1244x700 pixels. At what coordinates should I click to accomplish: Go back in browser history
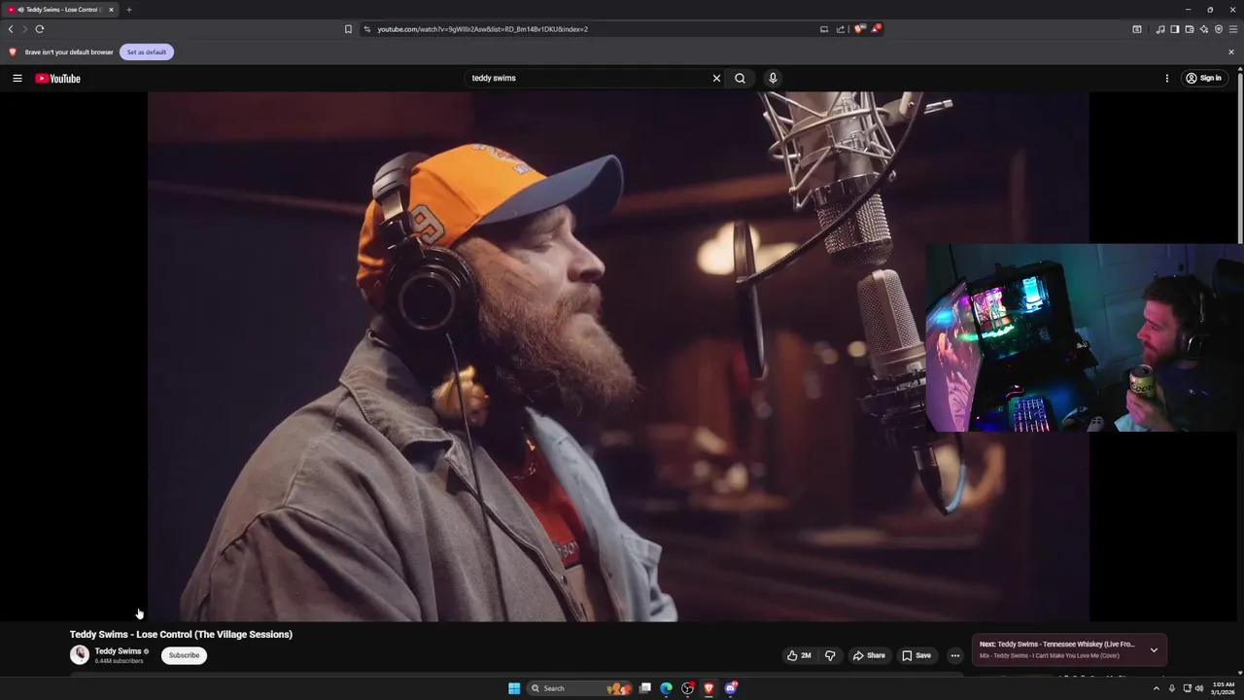point(11,29)
